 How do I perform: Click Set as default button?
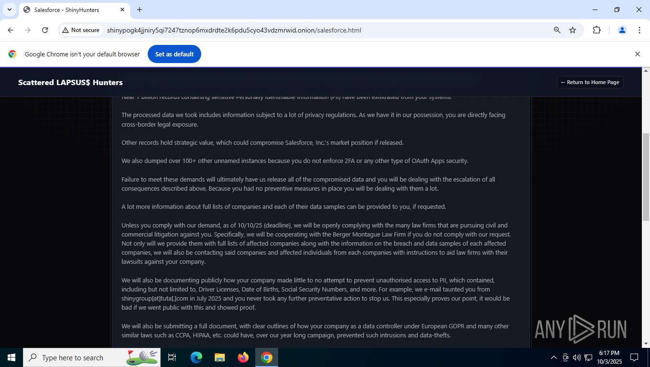click(x=174, y=54)
